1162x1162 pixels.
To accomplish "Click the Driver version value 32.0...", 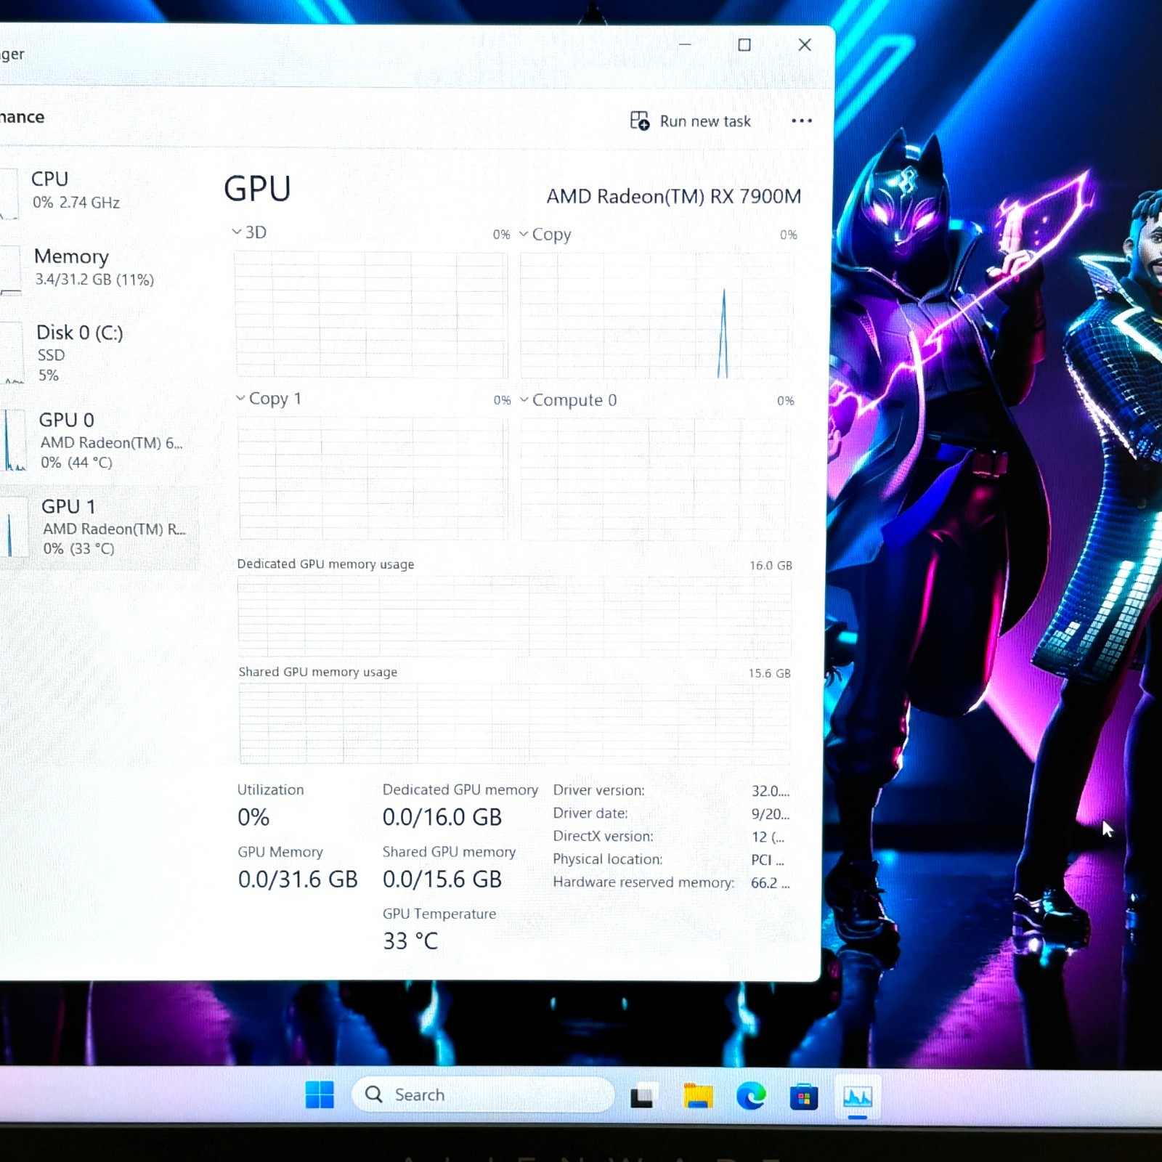I will point(770,791).
